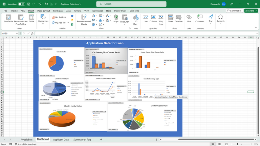The image size is (260, 146).
Task: Open the File menu
Action: click(5, 11)
